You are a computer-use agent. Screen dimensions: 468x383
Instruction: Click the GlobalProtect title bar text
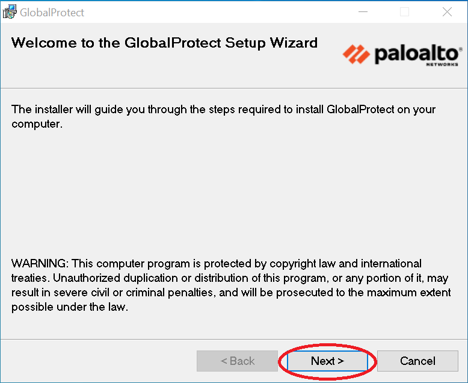(x=52, y=12)
